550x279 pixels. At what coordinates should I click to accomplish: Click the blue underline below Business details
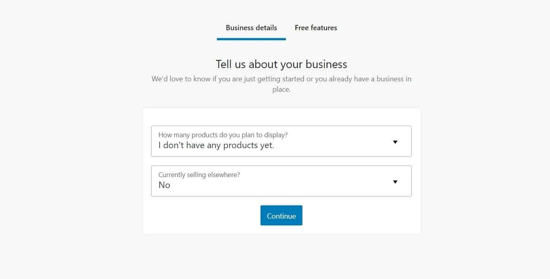pyautogui.click(x=251, y=39)
